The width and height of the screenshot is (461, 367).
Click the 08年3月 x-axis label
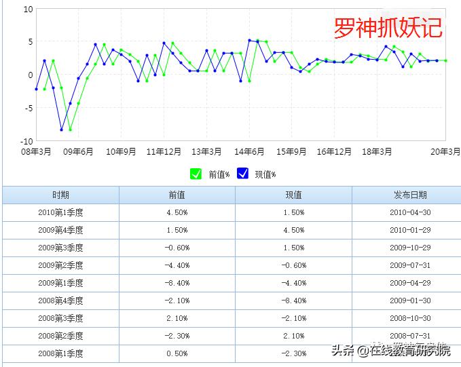[x=36, y=152]
